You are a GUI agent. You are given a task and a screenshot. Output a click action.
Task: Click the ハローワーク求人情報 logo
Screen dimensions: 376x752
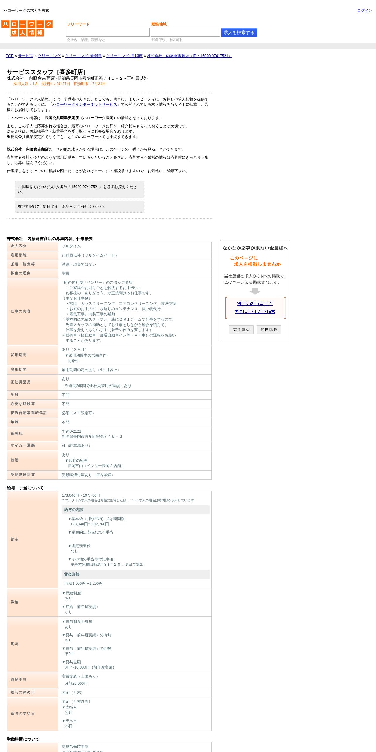coord(27,28)
